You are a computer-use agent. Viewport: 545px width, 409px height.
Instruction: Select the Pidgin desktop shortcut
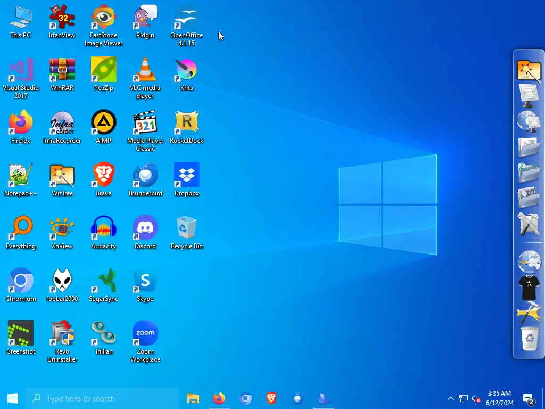click(145, 21)
